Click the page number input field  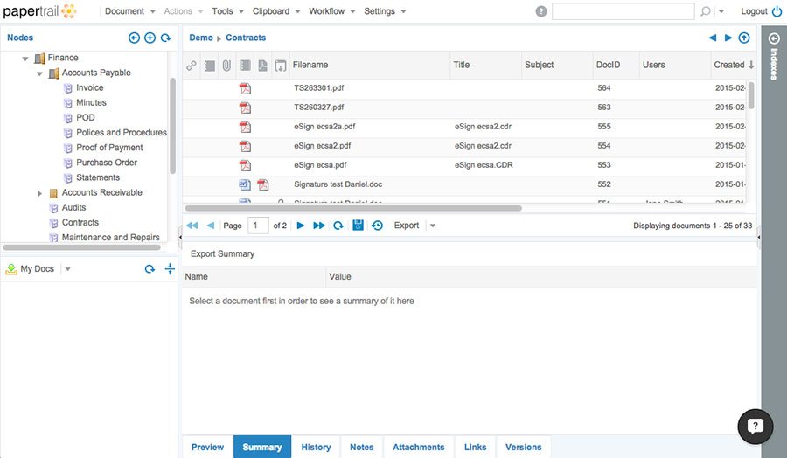coord(258,226)
